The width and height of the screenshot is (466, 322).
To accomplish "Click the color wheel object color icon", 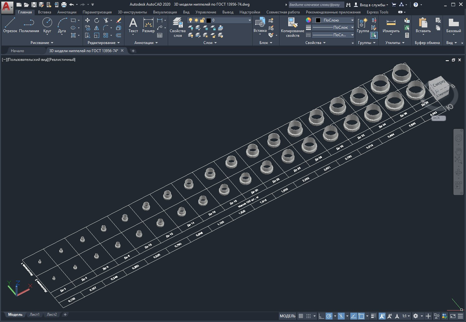I will (x=308, y=20).
